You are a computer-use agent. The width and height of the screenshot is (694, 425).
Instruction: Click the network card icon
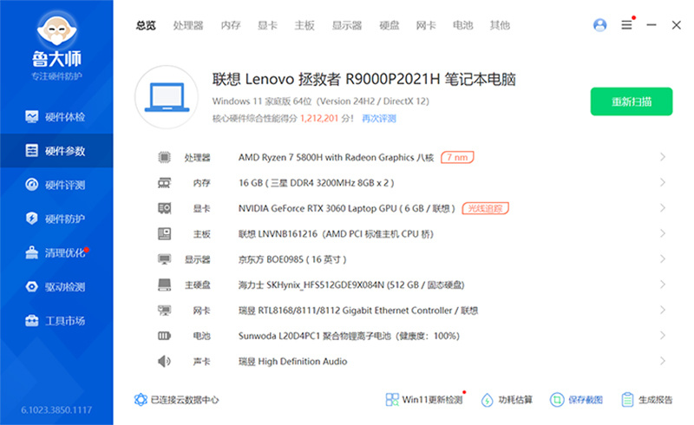(164, 311)
